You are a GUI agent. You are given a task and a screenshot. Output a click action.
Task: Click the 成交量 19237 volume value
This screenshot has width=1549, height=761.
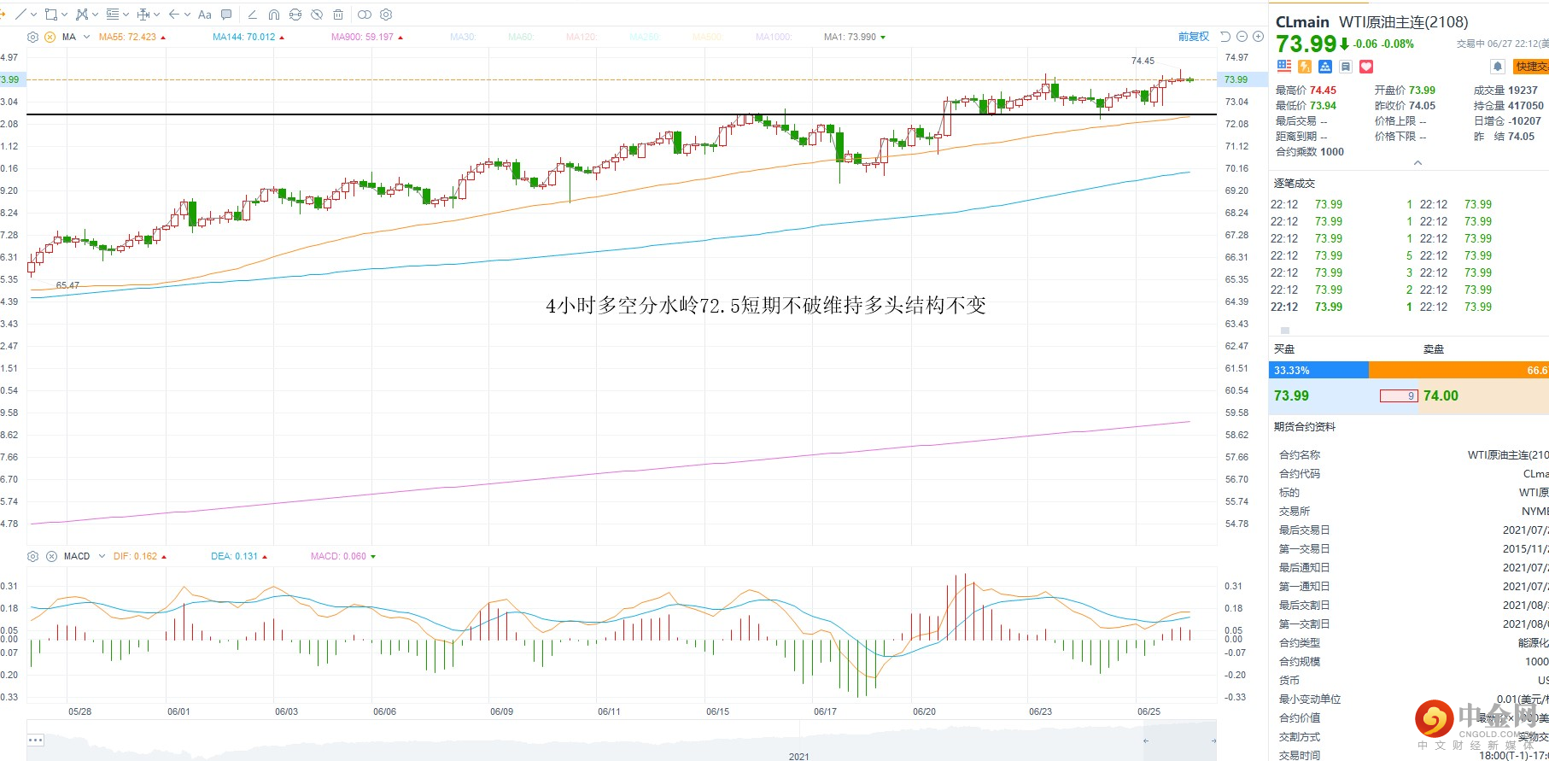(1523, 91)
